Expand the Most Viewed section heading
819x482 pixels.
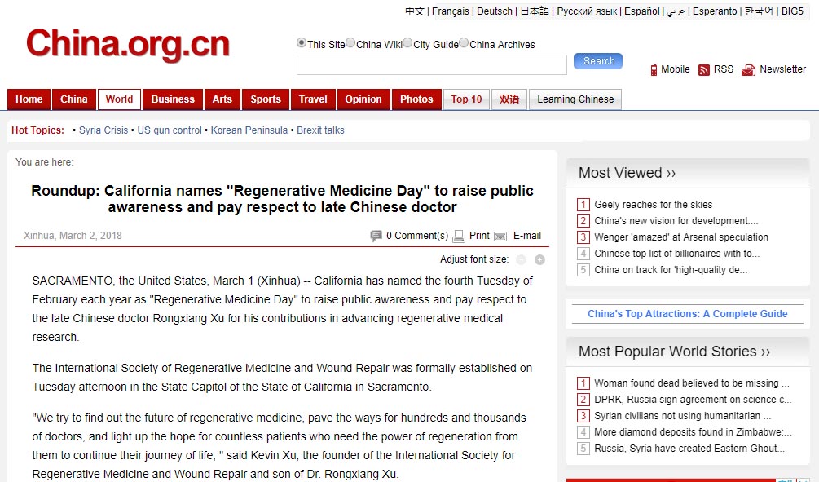click(627, 173)
